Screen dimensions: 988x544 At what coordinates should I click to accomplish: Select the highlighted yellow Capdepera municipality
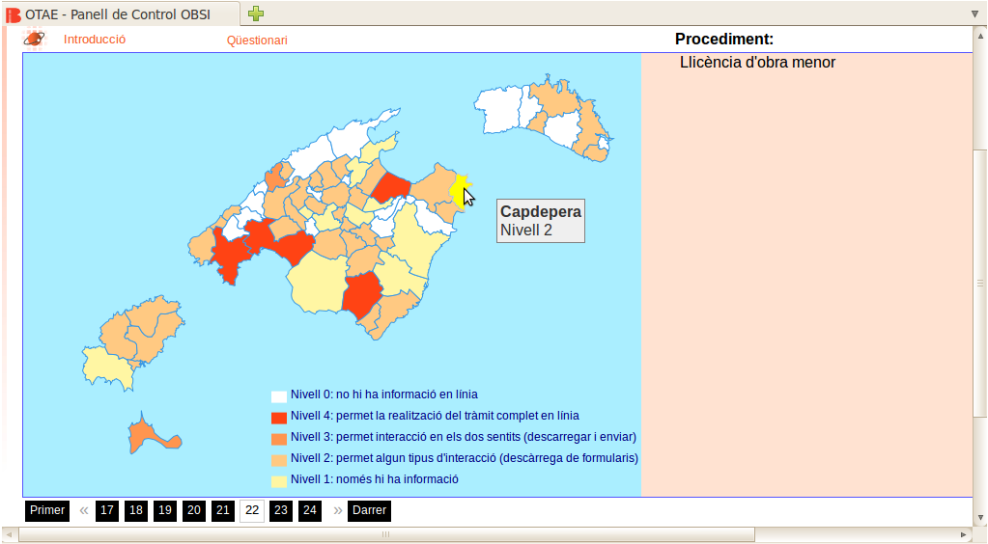(459, 191)
